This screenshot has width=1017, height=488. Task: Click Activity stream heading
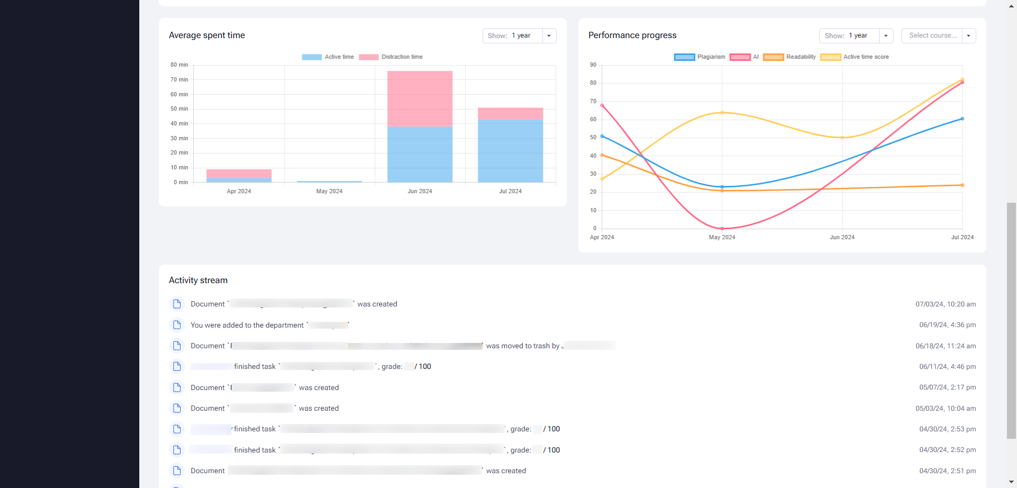pos(198,280)
